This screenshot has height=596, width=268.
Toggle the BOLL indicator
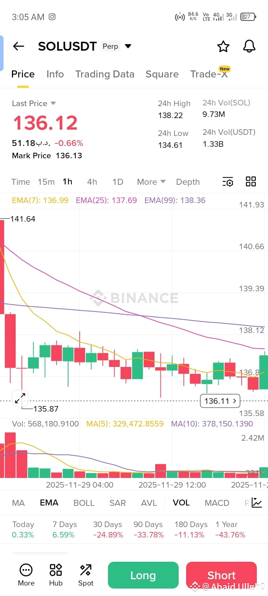click(x=84, y=503)
